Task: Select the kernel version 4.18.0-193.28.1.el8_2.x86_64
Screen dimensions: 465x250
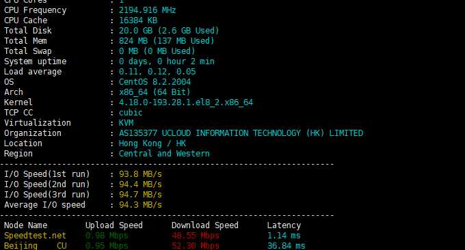Action: (186, 102)
